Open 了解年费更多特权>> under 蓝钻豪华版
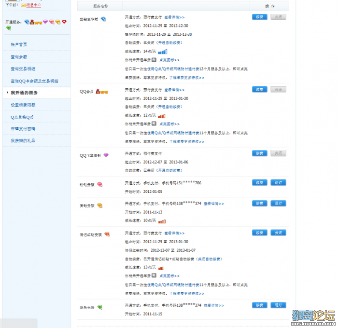This screenshot has width=338, height=328. click(x=187, y=78)
